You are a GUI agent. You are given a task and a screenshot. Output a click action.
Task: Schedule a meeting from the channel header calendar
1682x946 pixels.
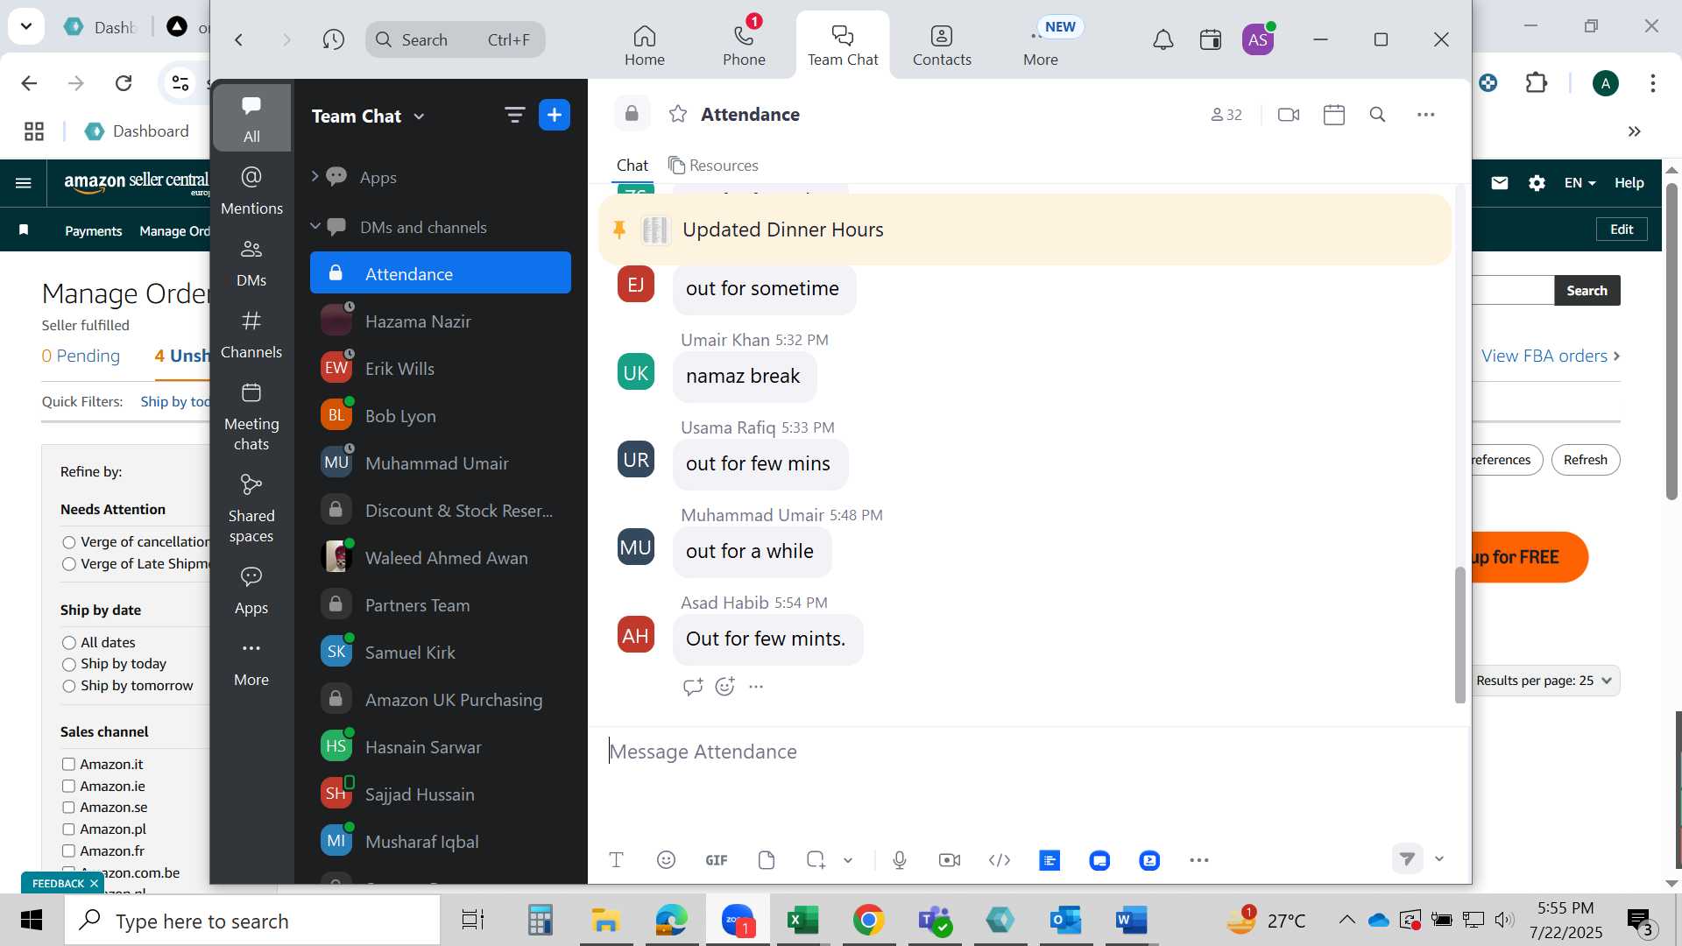pyautogui.click(x=1334, y=115)
